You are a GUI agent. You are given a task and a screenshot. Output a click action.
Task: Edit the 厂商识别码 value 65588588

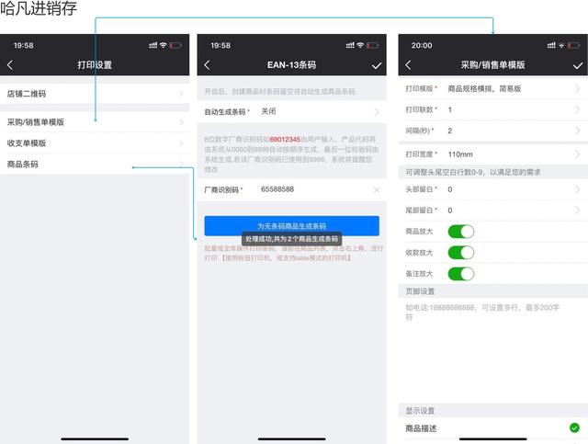(x=277, y=189)
